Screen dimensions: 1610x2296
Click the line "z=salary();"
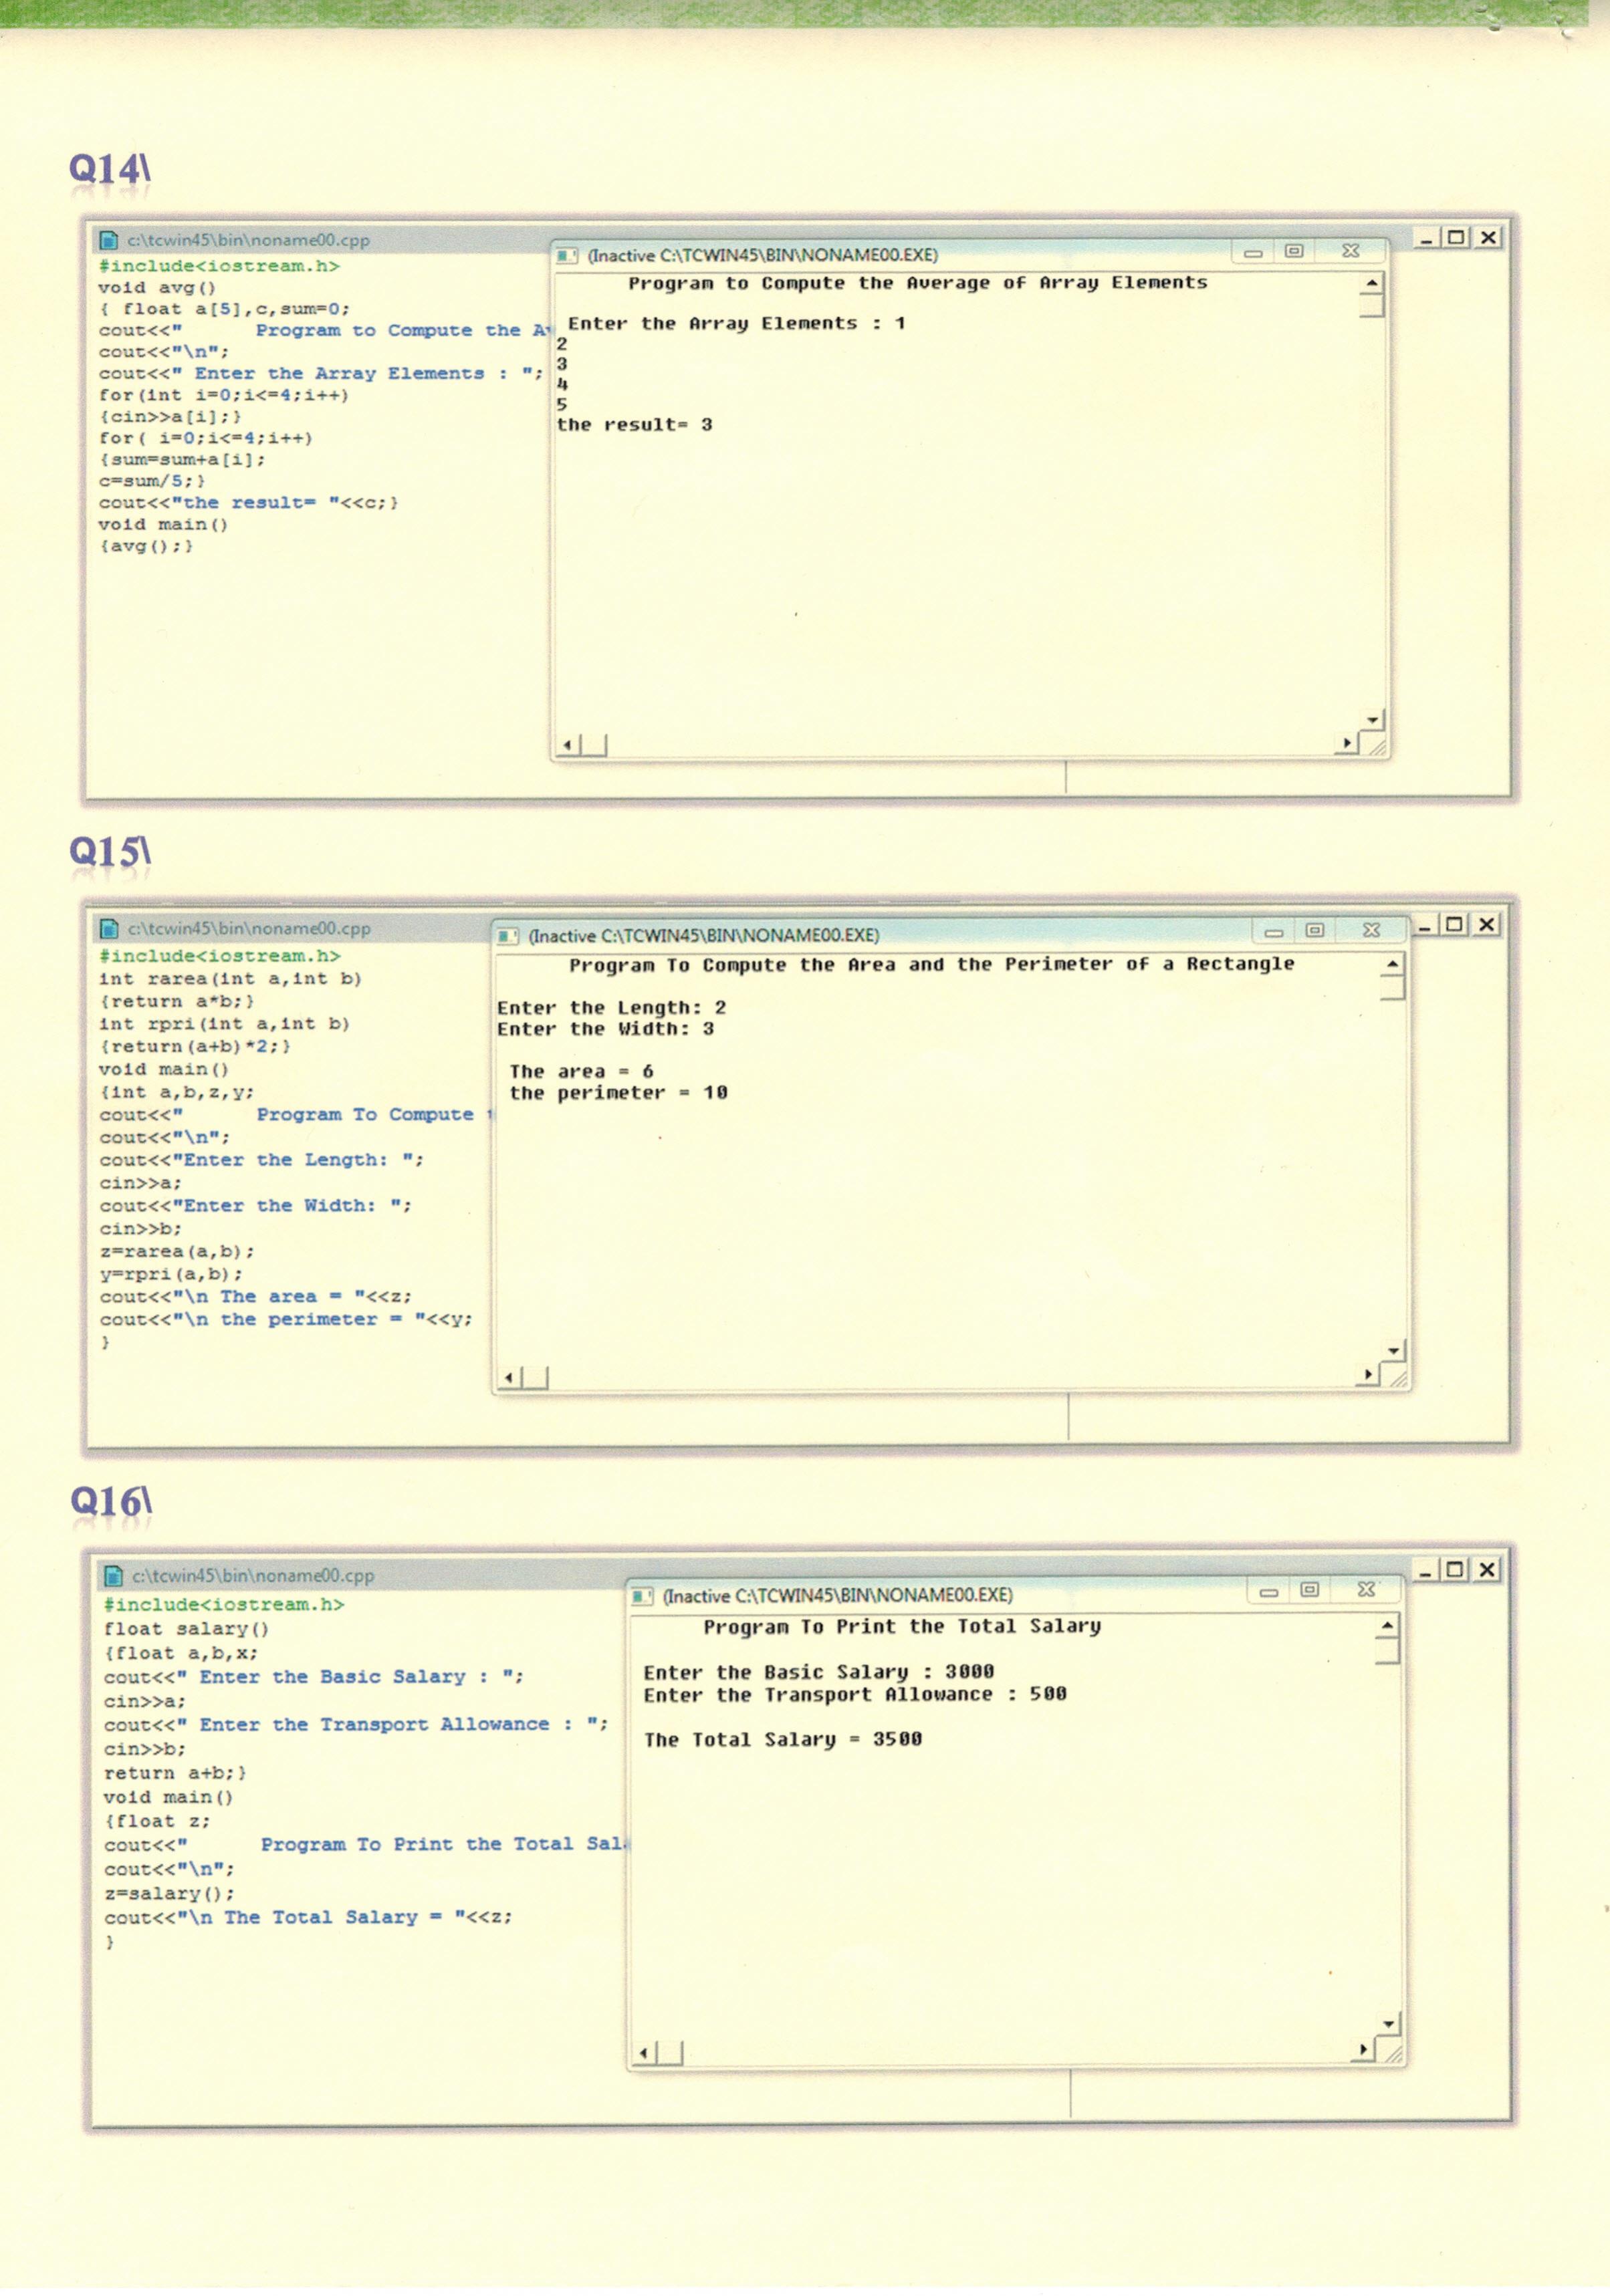pos(169,1893)
